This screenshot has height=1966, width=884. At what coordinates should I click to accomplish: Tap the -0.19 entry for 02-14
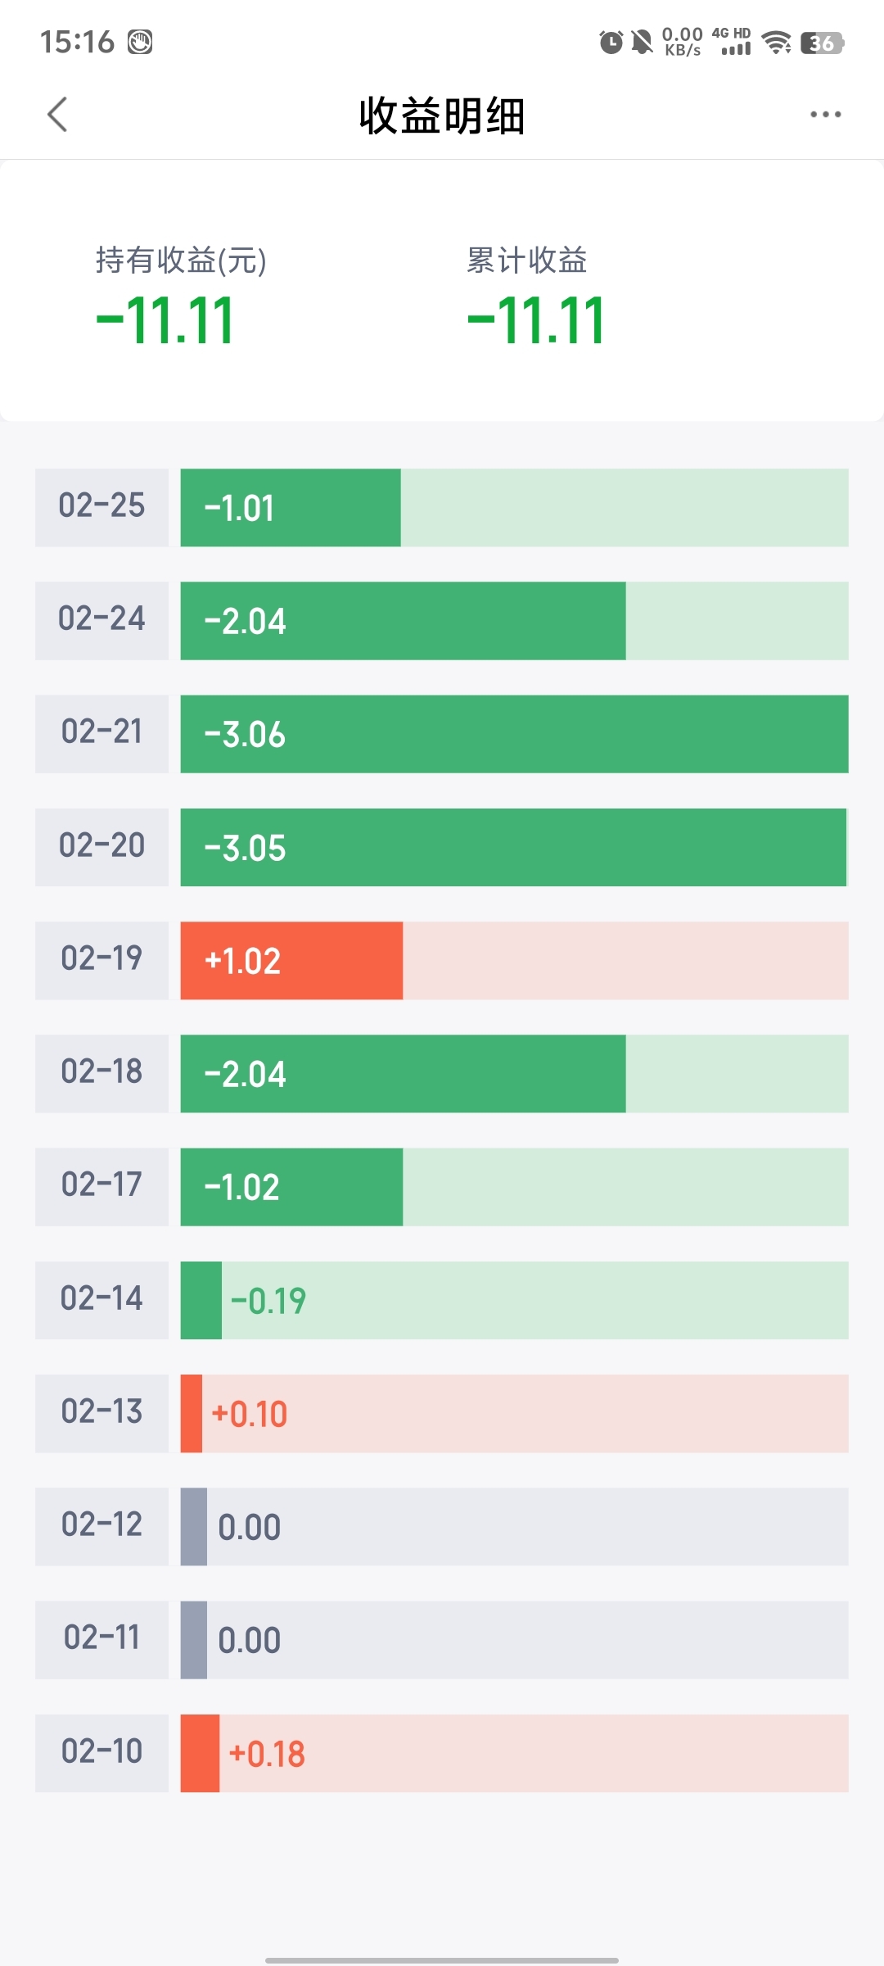514,1300
